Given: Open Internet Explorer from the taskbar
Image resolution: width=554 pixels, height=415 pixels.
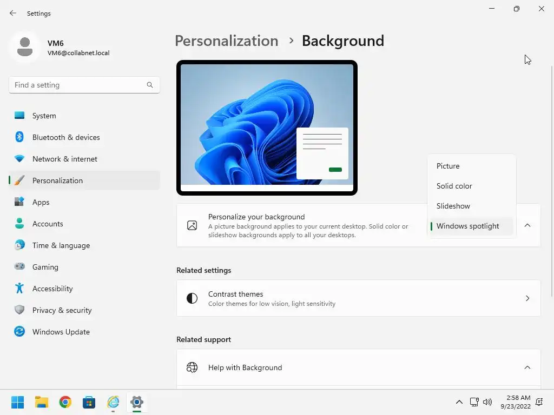Looking at the screenshot, I should 113,402.
